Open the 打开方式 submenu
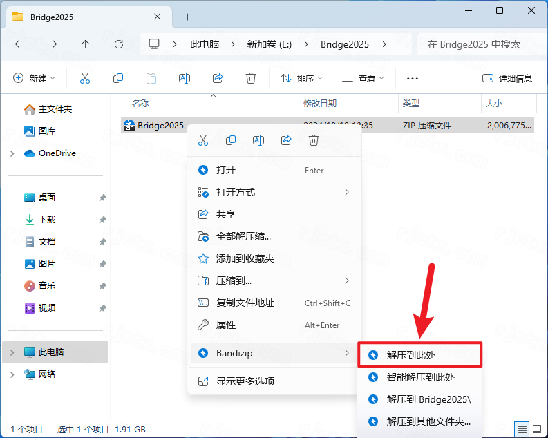The height and width of the screenshot is (438, 548). point(274,192)
